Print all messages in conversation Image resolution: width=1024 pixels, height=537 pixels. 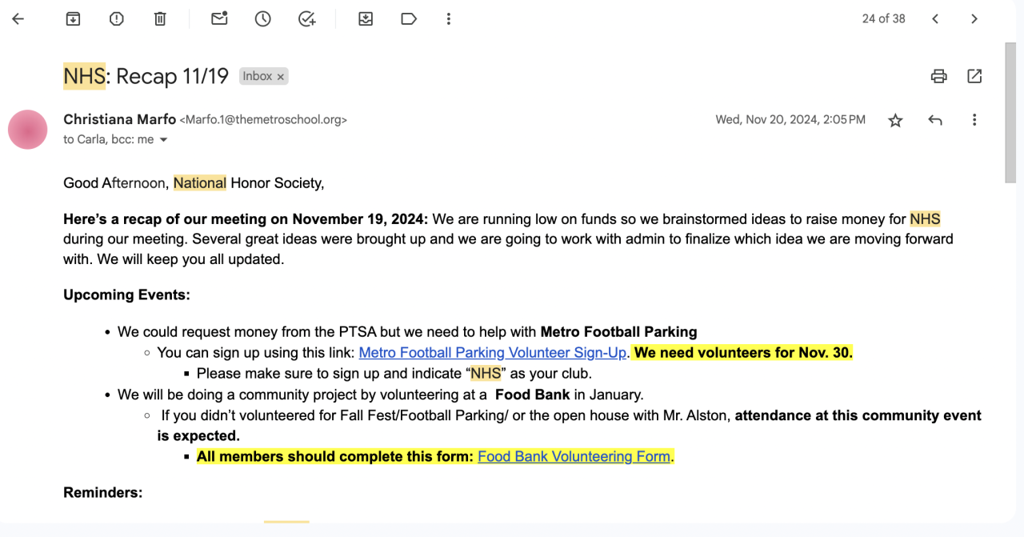(939, 76)
